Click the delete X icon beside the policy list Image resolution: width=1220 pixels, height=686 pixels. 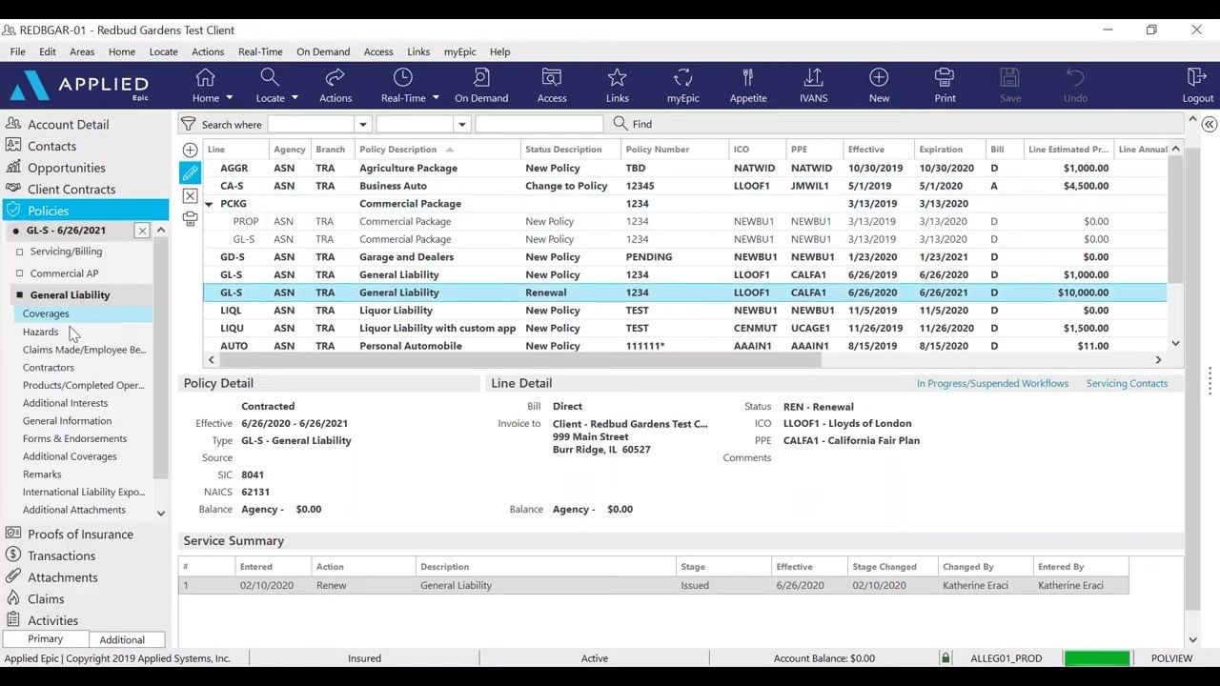coord(190,196)
